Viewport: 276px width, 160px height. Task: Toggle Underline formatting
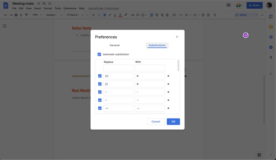tap(115, 15)
